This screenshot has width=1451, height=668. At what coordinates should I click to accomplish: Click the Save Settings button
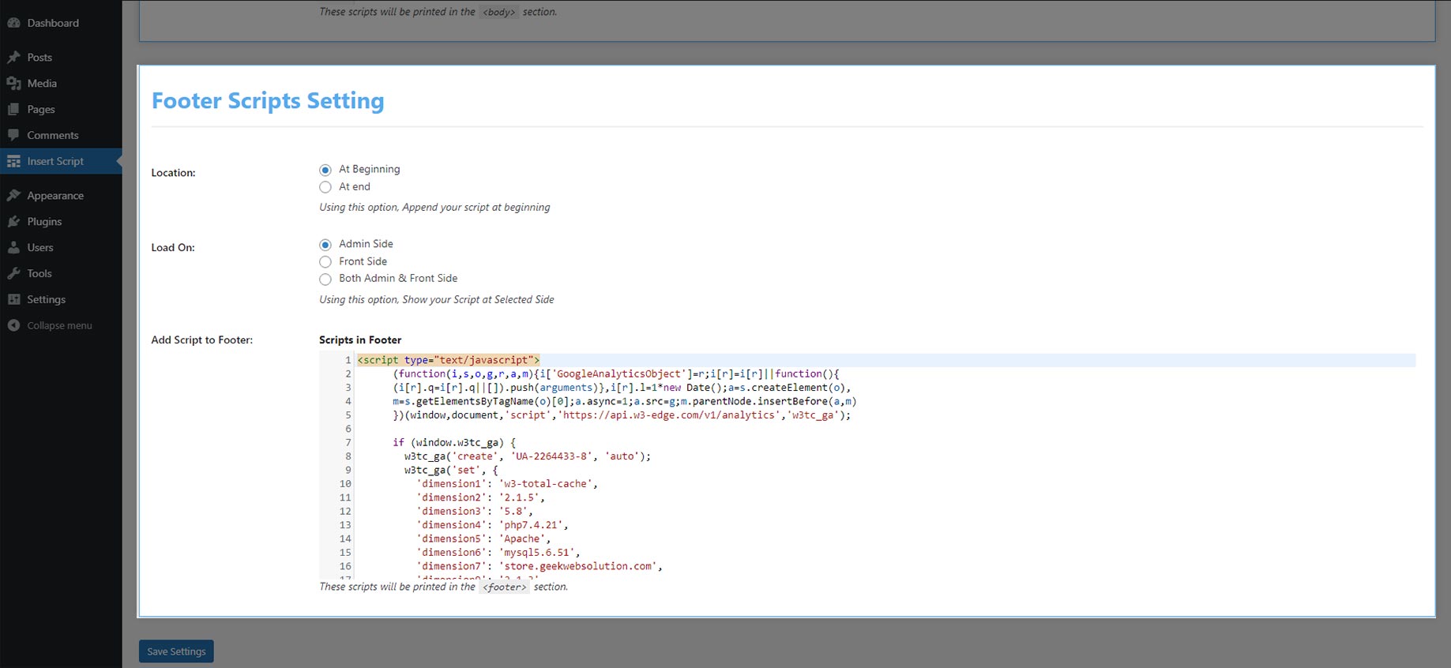[x=176, y=651]
